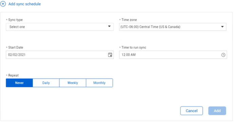Click the Repeat field label

(13, 75)
